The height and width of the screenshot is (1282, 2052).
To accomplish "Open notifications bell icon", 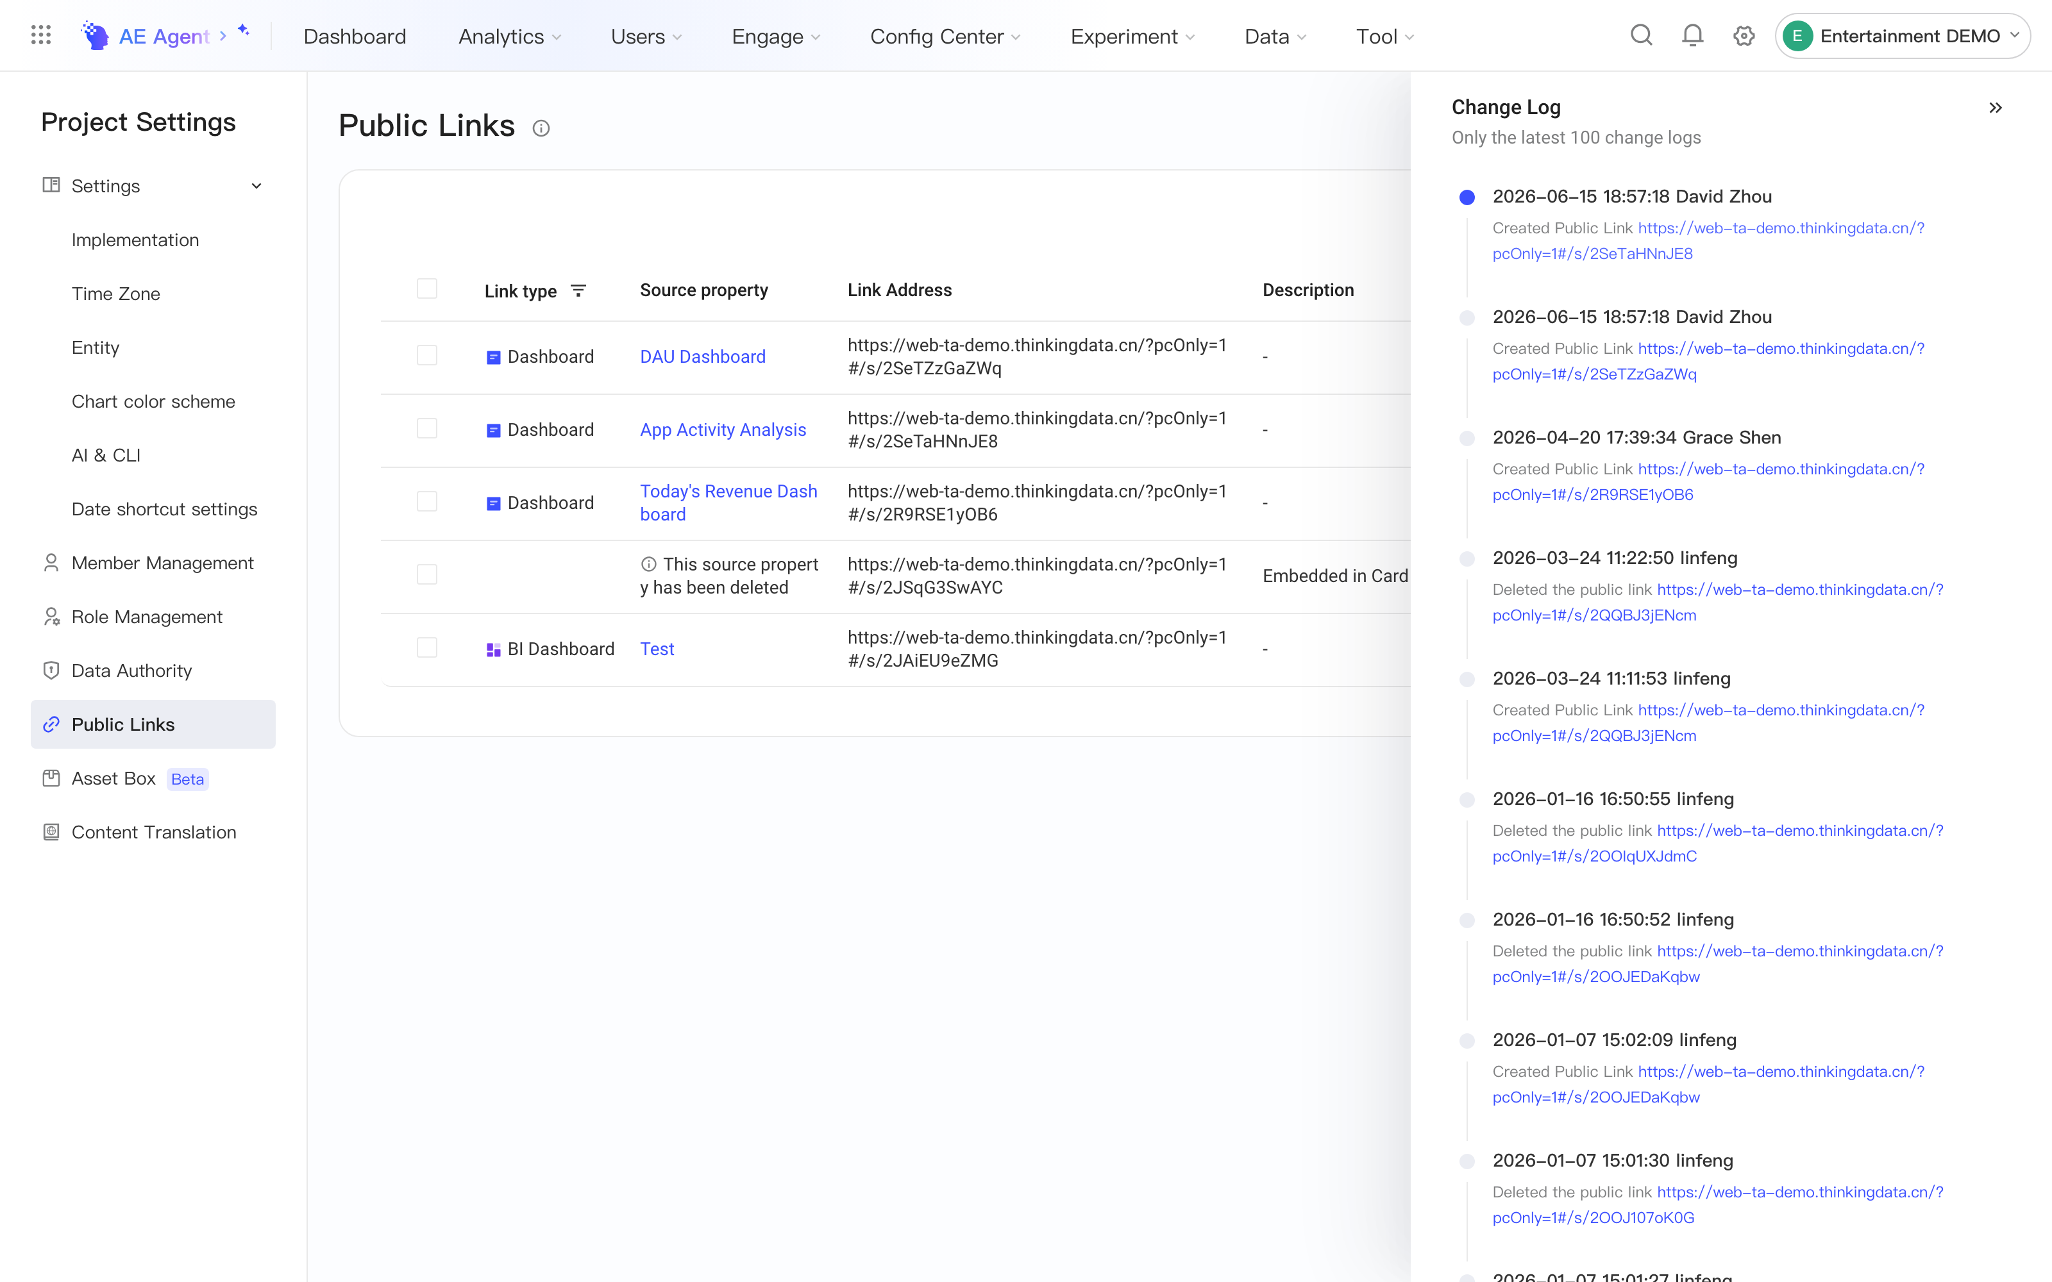I will click(1692, 36).
